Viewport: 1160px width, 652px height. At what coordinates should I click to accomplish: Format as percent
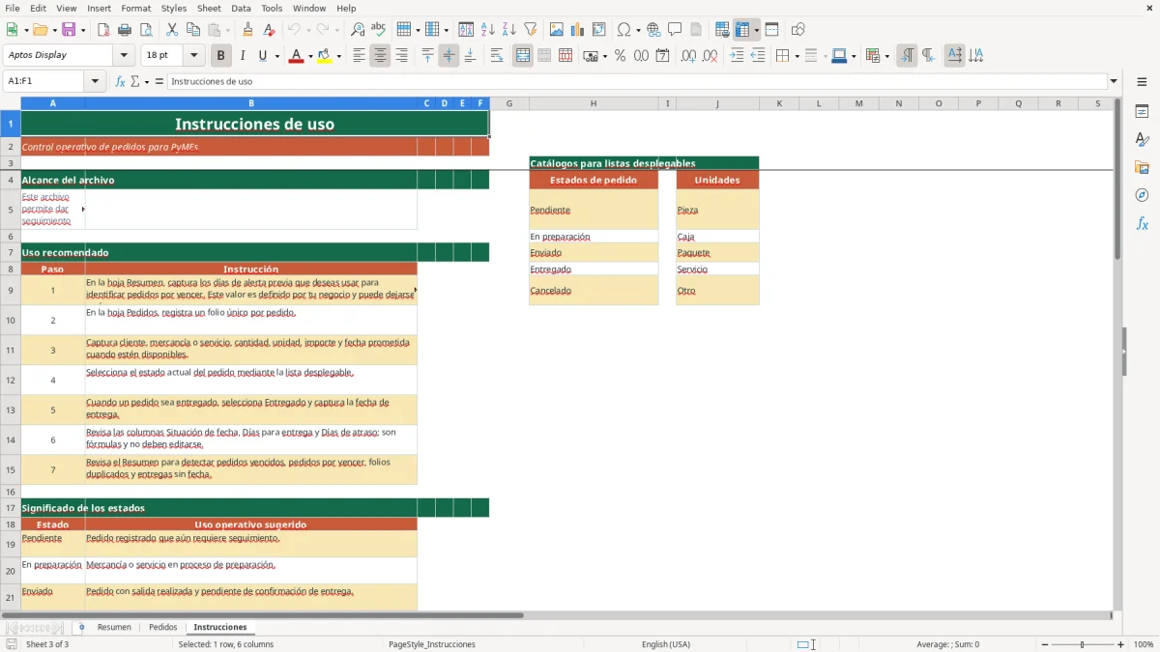click(620, 56)
